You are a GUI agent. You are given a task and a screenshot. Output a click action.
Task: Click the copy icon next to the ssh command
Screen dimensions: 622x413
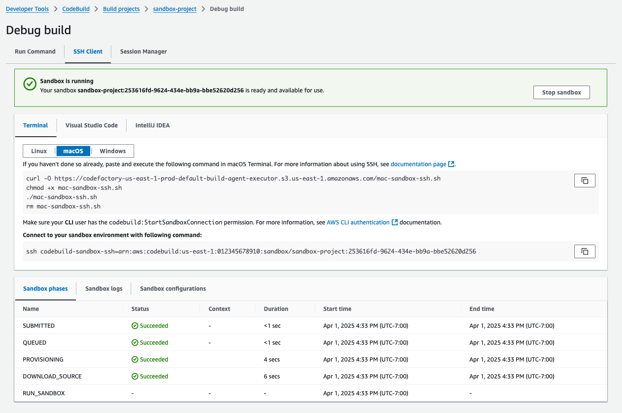pos(584,251)
